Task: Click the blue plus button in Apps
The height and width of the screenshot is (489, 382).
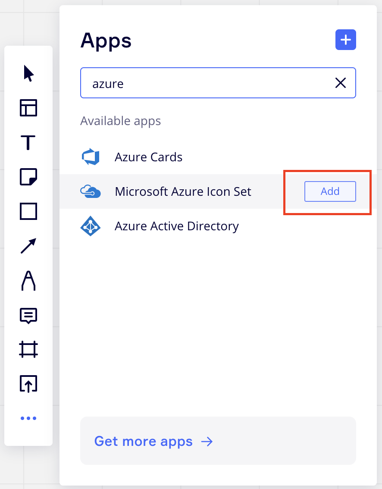Action: (345, 40)
